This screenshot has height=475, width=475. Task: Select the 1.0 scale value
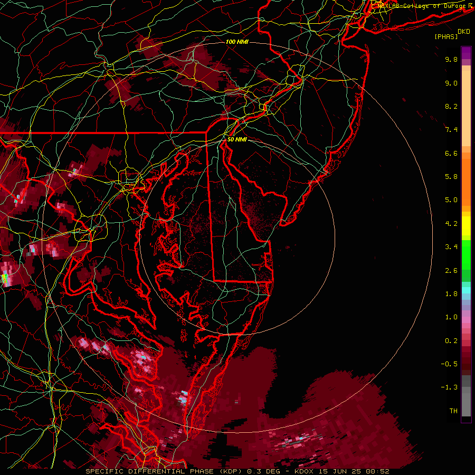click(x=451, y=317)
